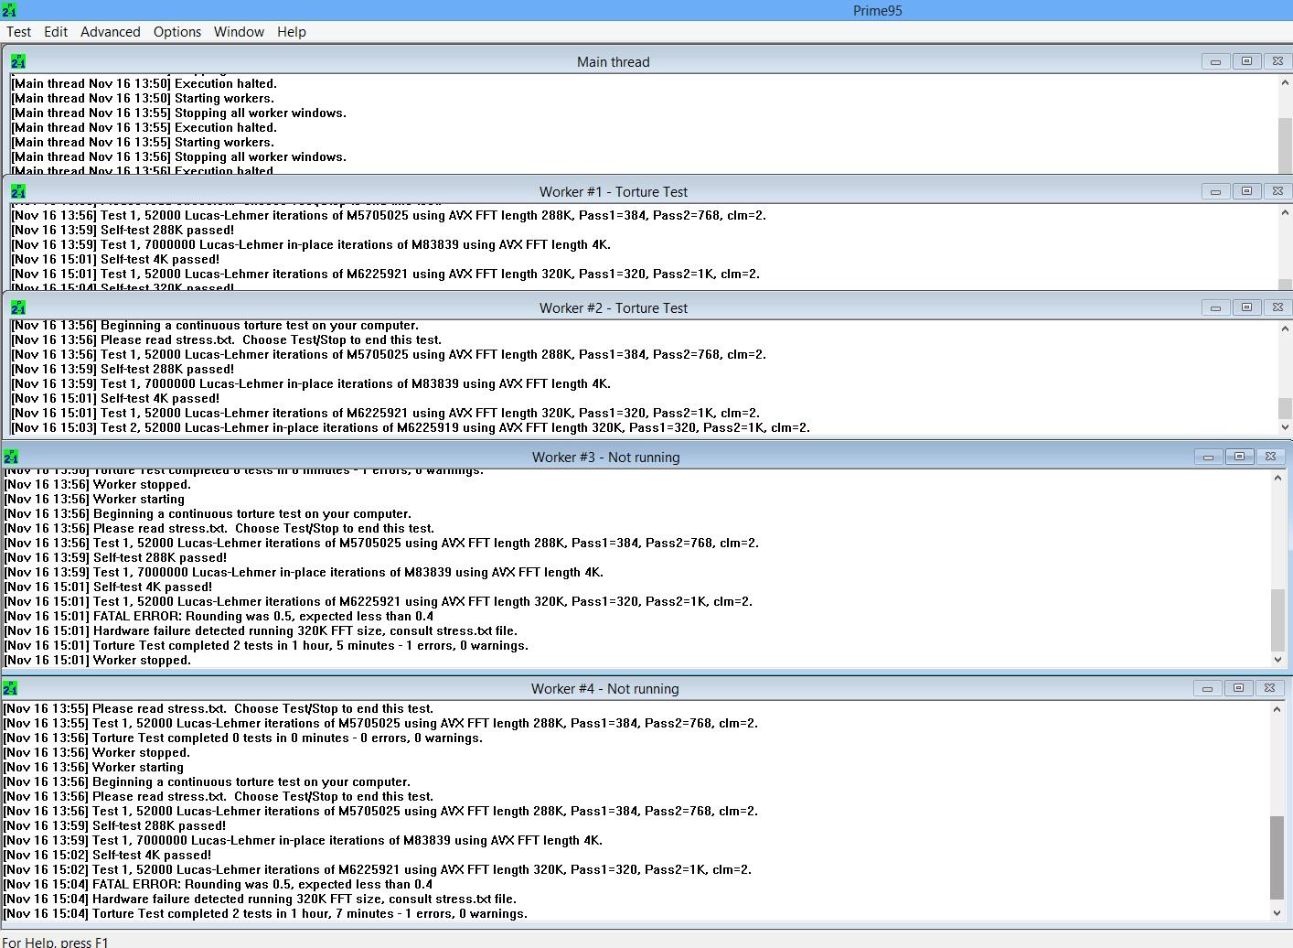Click the Worker #2 window icon
This screenshot has width=1293, height=948.
coord(18,307)
